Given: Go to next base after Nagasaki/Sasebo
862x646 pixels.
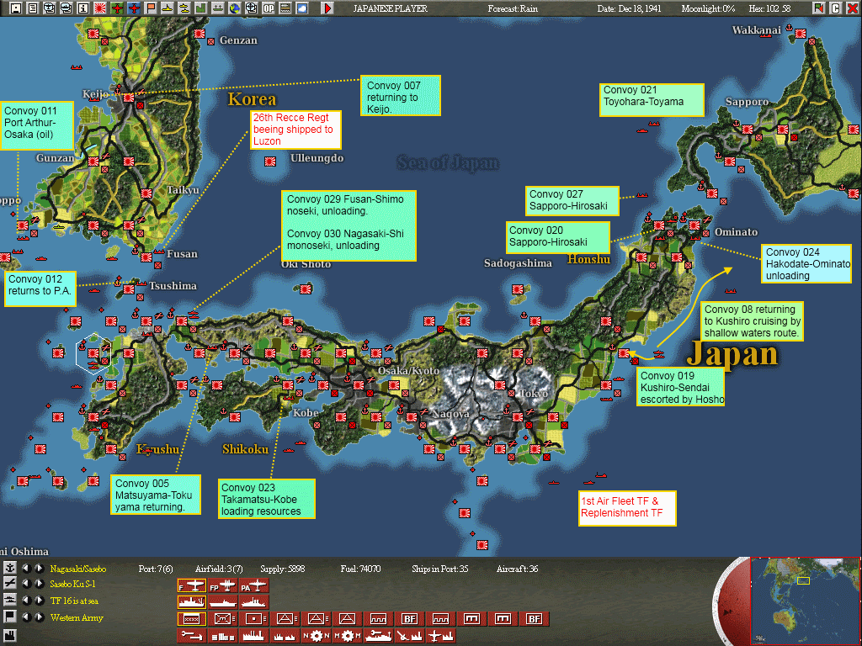Looking at the screenshot, I should click(x=40, y=568).
